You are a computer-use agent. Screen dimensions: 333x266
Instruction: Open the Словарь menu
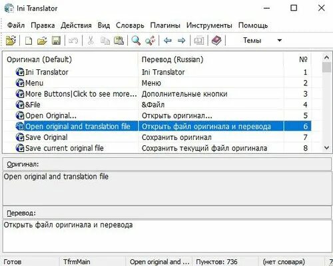pos(130,25)
